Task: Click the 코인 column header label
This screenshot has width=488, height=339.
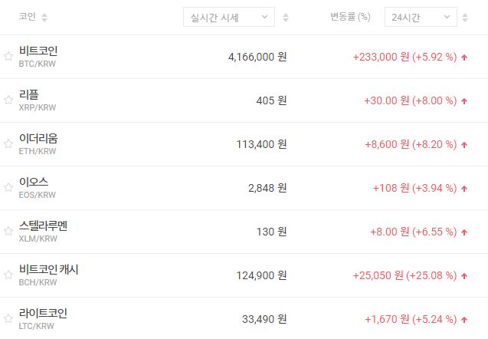Action: [27, 17]
